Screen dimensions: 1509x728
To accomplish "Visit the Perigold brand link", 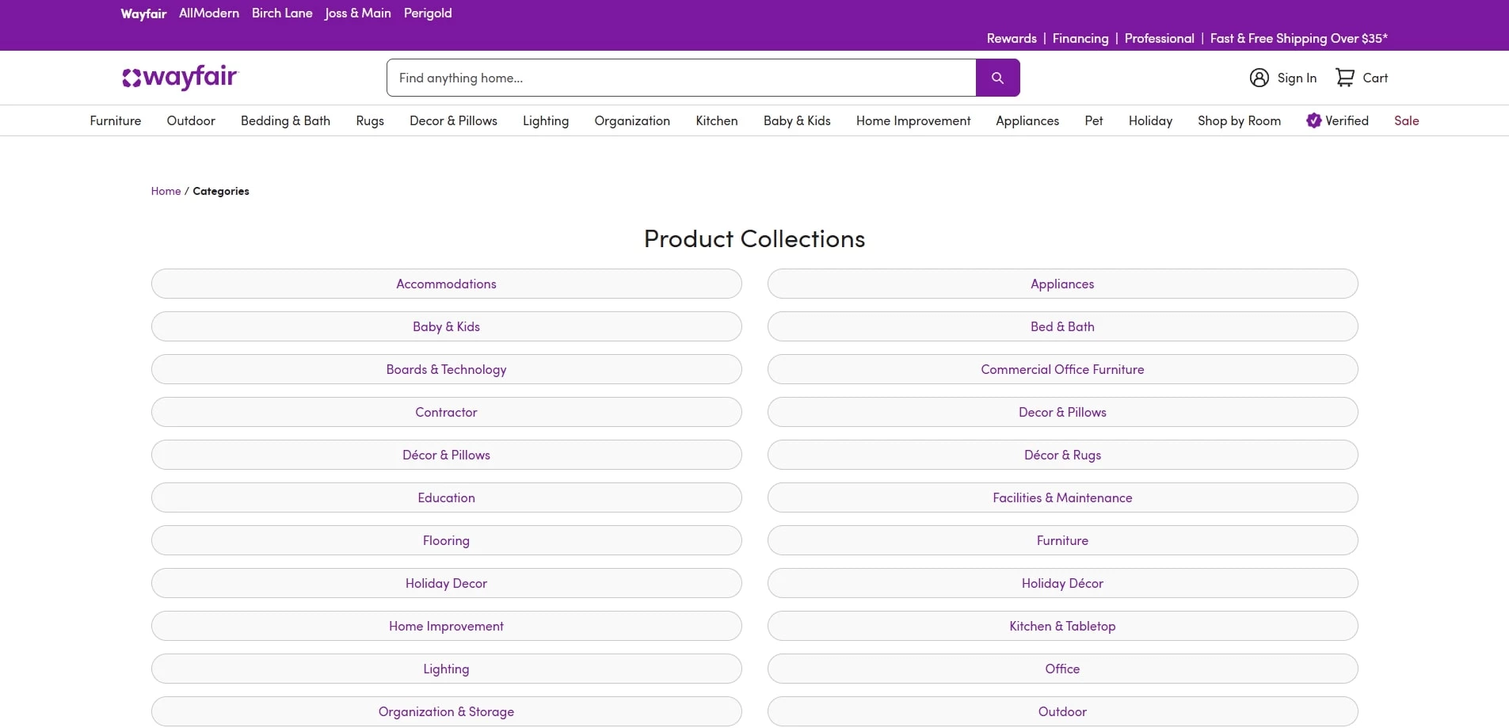I will [427, 13].
